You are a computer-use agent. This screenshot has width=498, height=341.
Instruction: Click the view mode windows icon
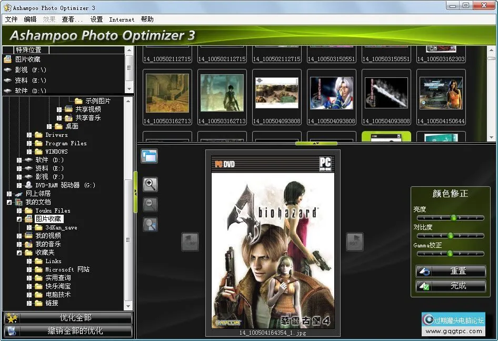coord(149,156)
